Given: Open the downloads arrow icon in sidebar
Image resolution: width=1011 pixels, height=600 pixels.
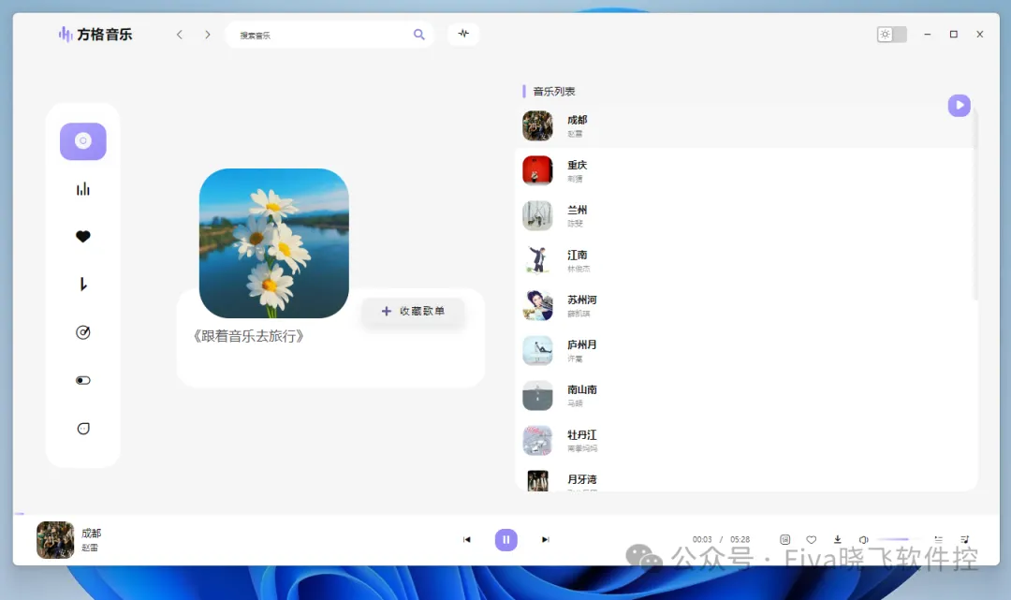Looking at the screenshot, I should coord(83,285).
